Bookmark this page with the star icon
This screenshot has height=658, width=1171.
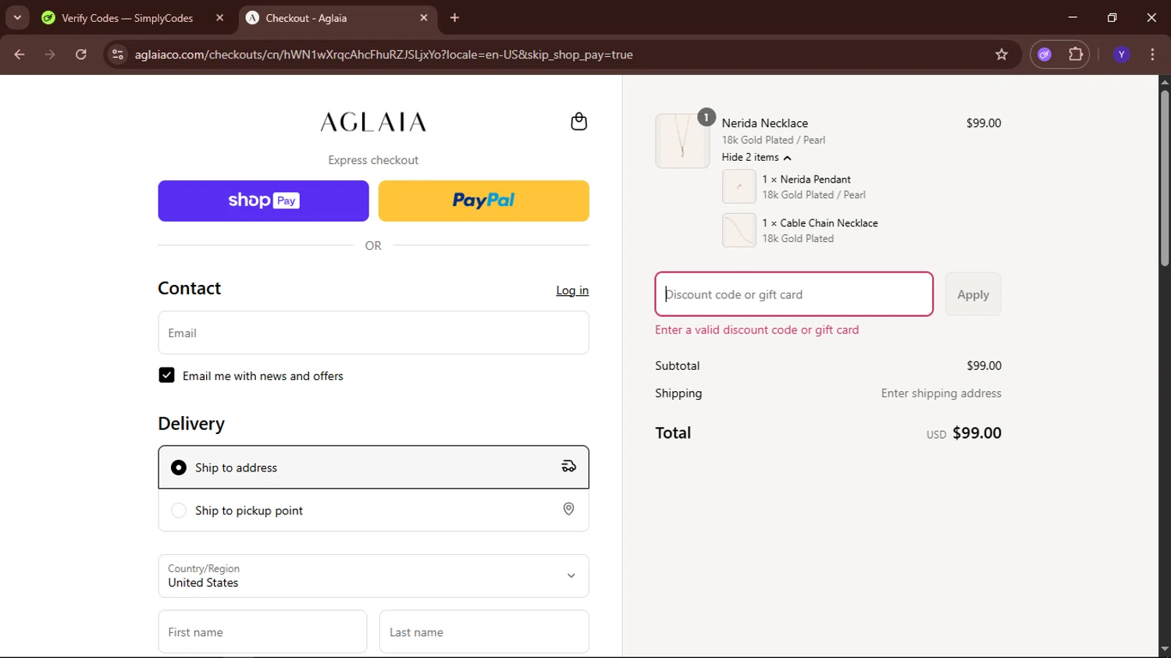coord(1002,55)
